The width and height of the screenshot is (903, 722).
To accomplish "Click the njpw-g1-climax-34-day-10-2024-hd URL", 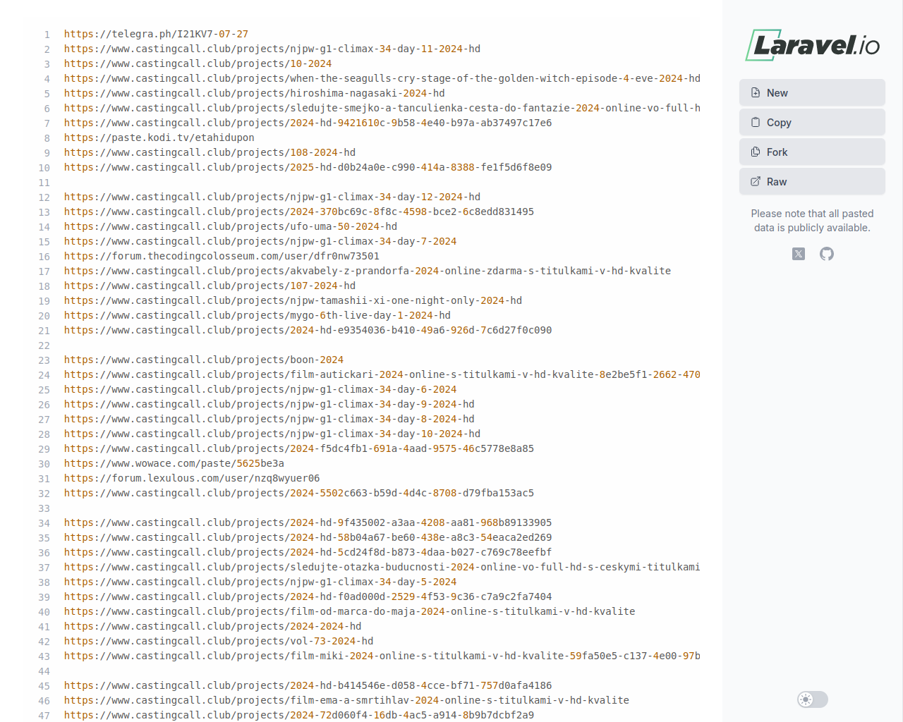I will tap(272, 434).
